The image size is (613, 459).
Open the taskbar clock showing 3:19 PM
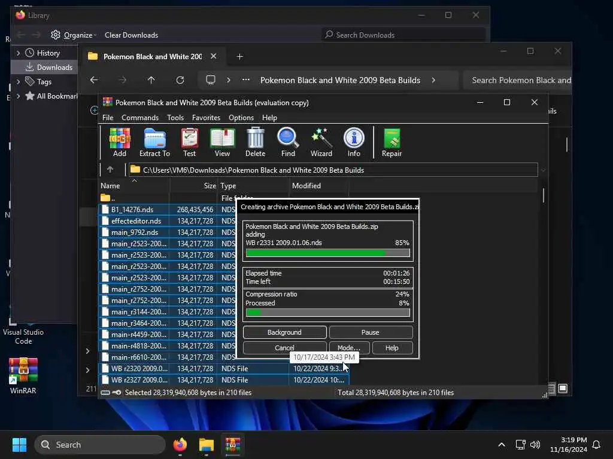tap(568, 445)
